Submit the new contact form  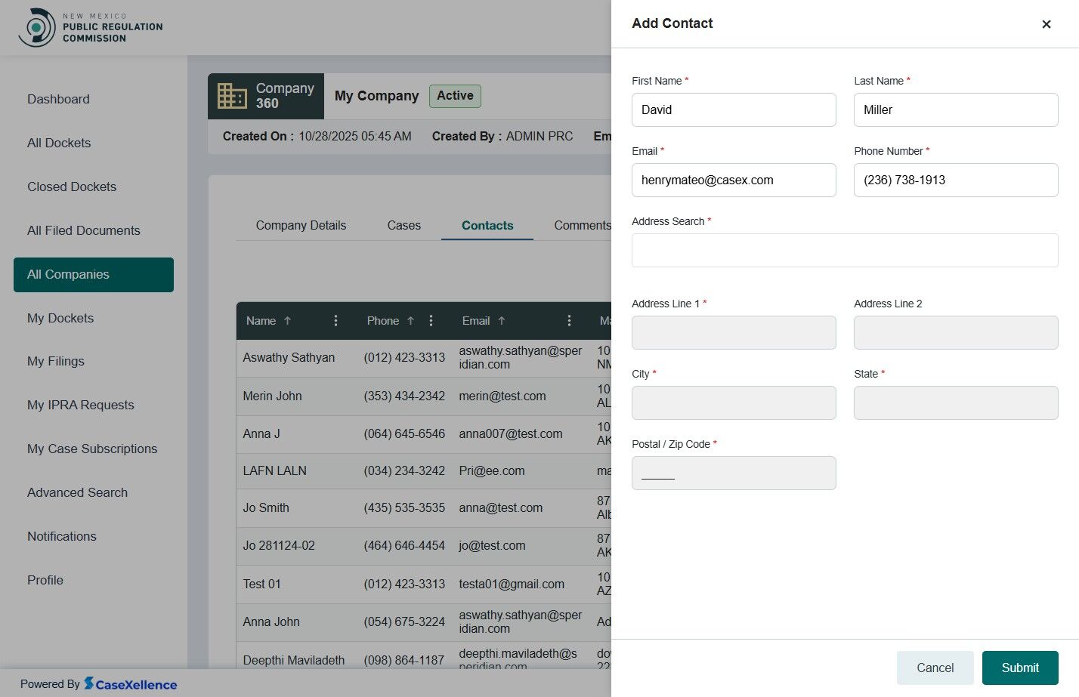(1020, 668)
